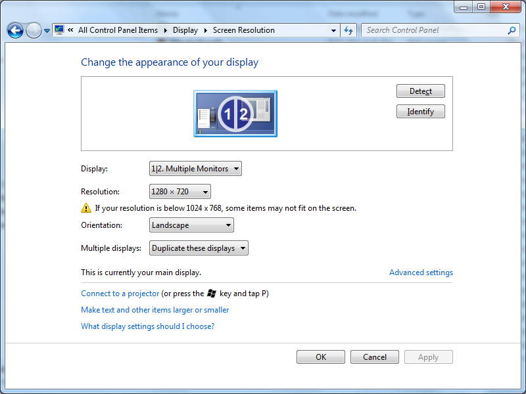The image size is (526, 394).
Task: Click the yellow resolution warning icon
Action: pyautogui.click(x=86, y=208)
